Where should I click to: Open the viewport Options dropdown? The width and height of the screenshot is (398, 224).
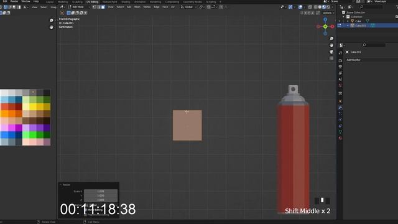[328, 12]
